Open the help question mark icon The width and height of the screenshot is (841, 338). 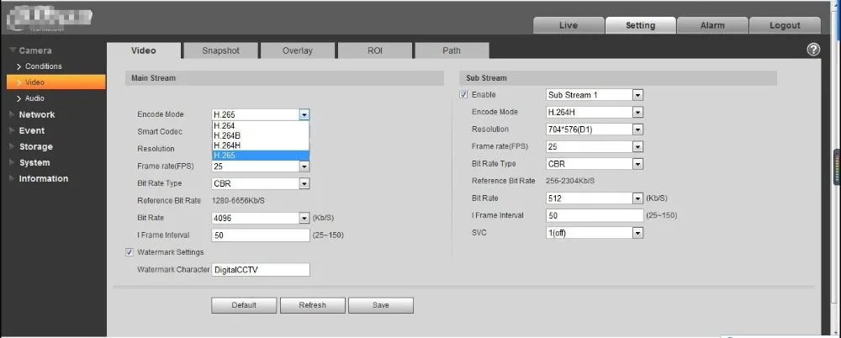(813, 50)
